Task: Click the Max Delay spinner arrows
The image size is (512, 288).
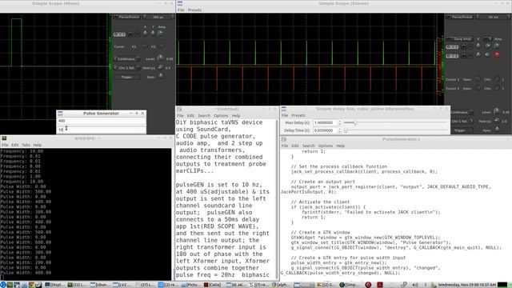Action: pos(339,122)
